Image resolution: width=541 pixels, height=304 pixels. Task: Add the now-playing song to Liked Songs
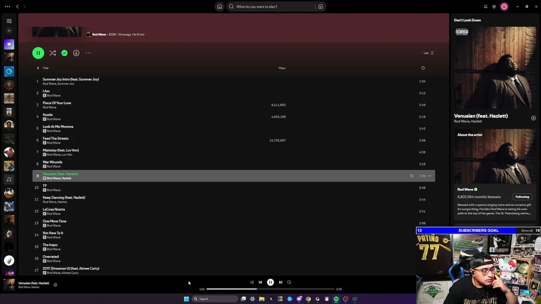55,285
